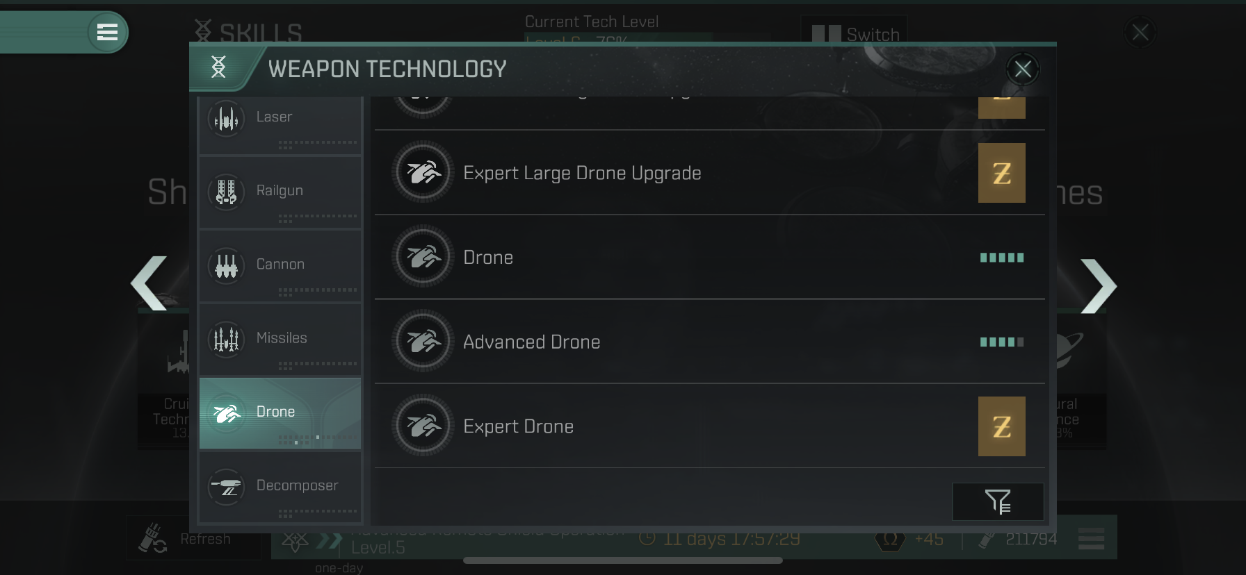Screen dimensions: 1246x575
Task: Click the Drone skill round icon
Action: point(423,257)
